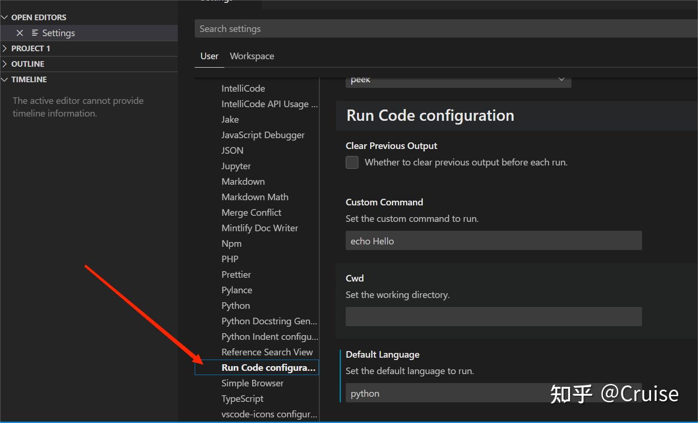Close the Settings editor tab
The width and height of the screenshot is (698, 423).
click(x=20, y=33)
